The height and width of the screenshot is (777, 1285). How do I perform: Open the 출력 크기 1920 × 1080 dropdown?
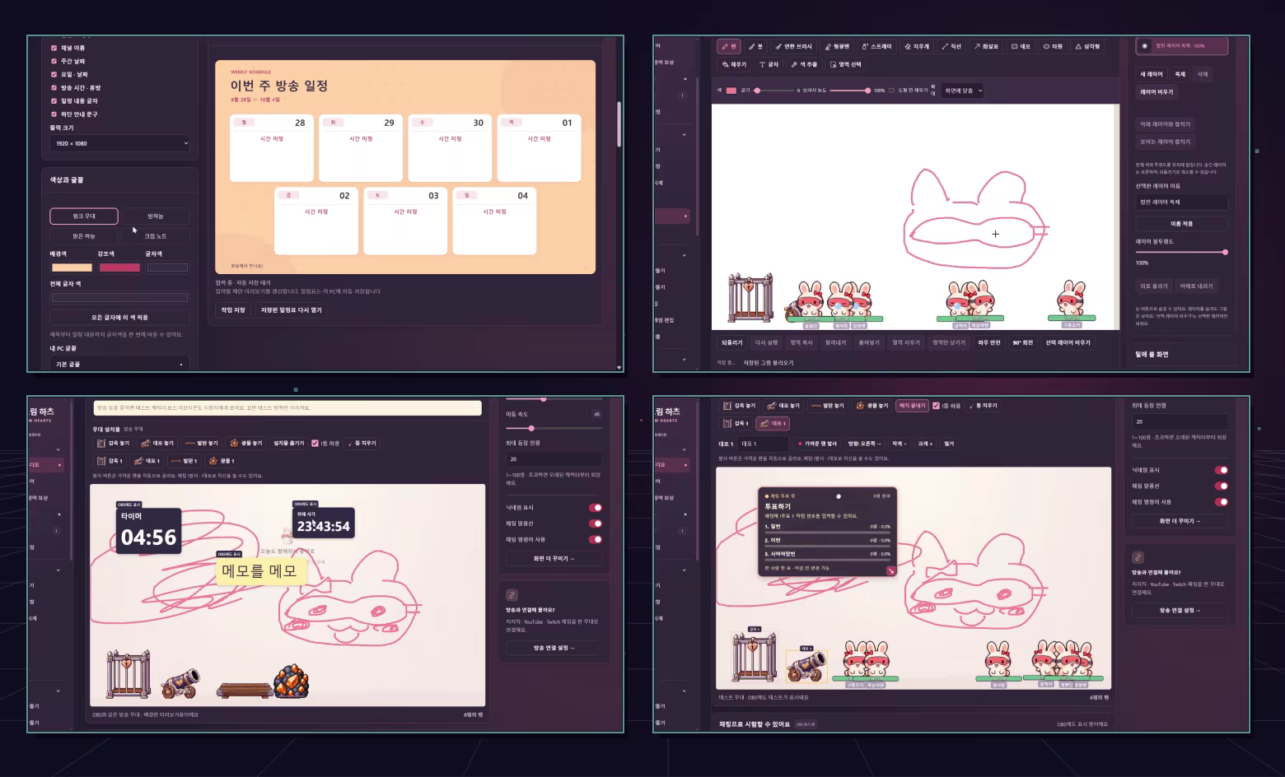tap(119, 143)
